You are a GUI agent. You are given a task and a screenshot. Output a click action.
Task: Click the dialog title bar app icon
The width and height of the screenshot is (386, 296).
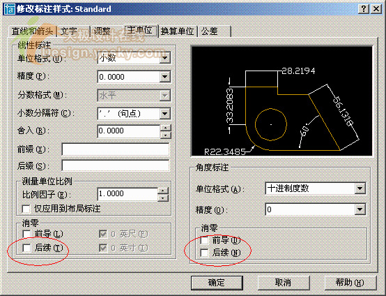point(9,9)
